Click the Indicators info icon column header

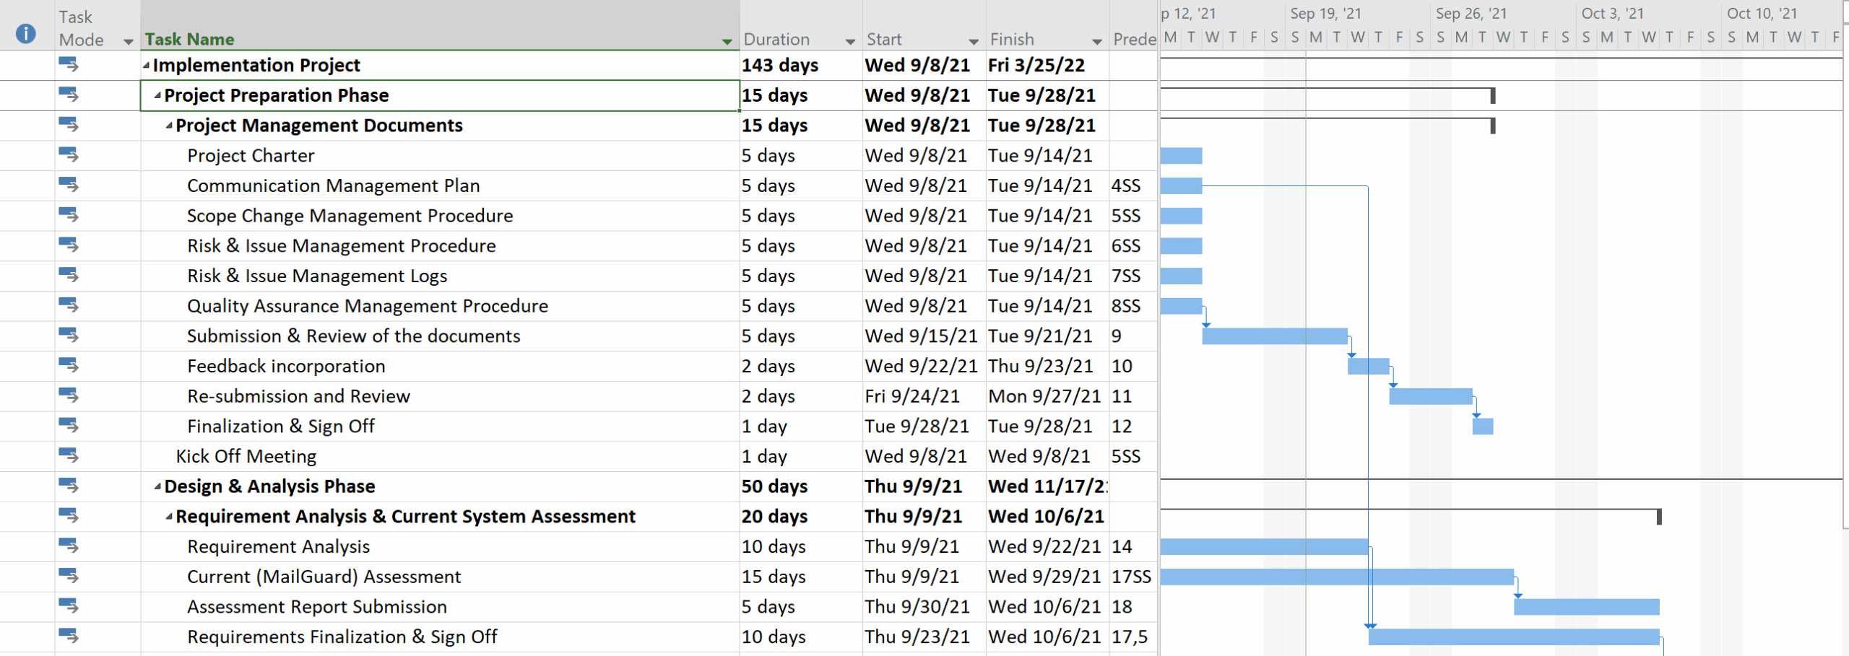pos(25,33)
